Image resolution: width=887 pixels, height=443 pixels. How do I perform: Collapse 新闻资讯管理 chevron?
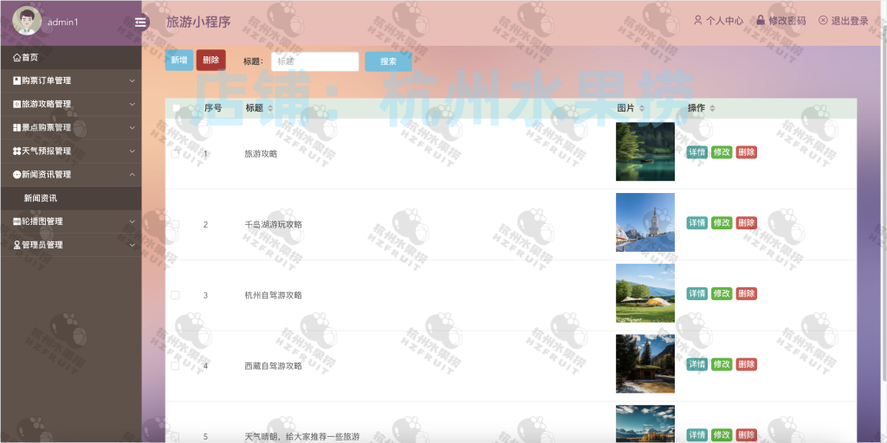point(132,175)
